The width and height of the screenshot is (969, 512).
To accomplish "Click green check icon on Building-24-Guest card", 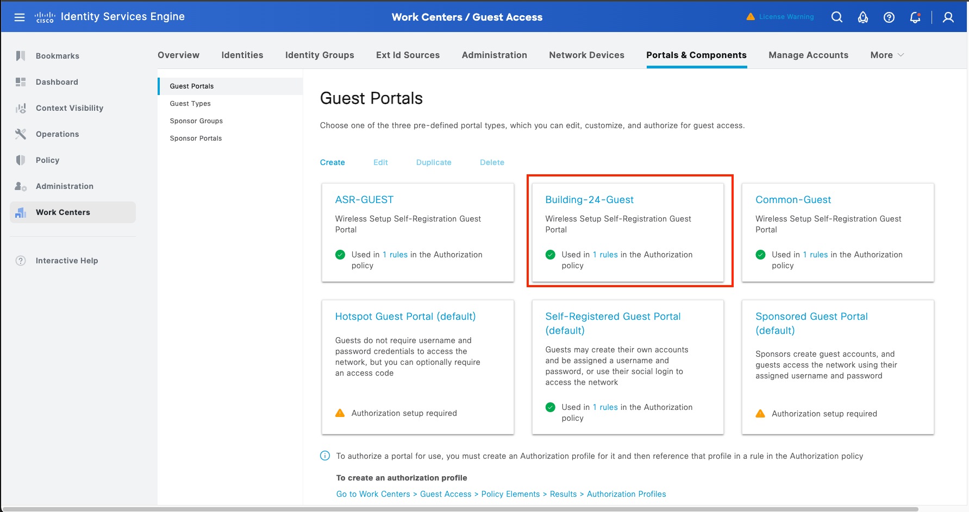I will pyautogui.click(x=551, y=255).
